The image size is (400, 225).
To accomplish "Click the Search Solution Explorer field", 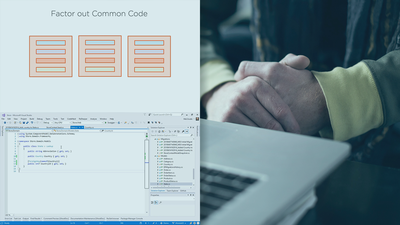I will pyautogui.click(x=170, y=135).
